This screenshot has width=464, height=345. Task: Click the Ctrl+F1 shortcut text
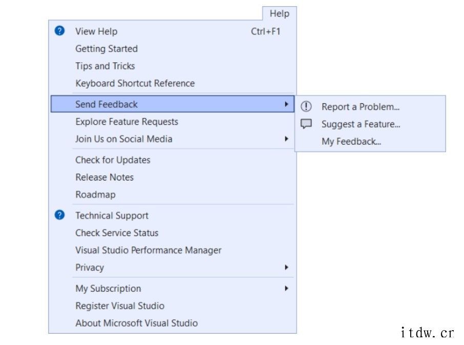pos(265,31)
